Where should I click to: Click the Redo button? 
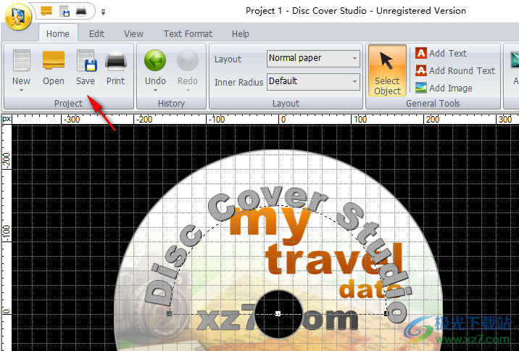(188, 68)
